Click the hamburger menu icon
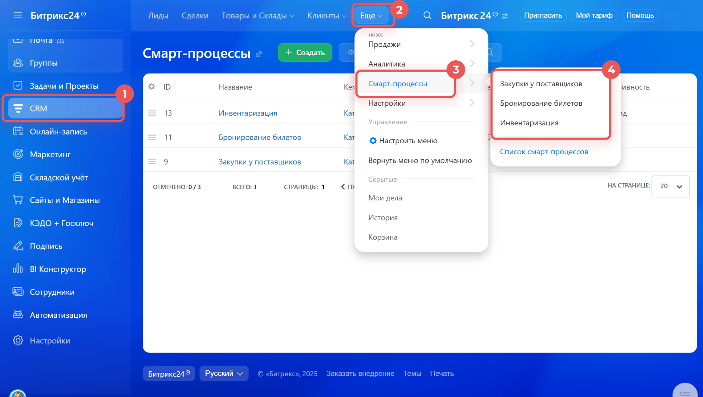 (18, 15)
